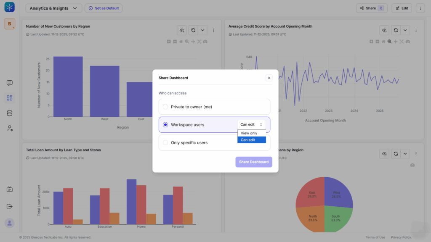Open the chat icon in left sidebar

[10, 83]
